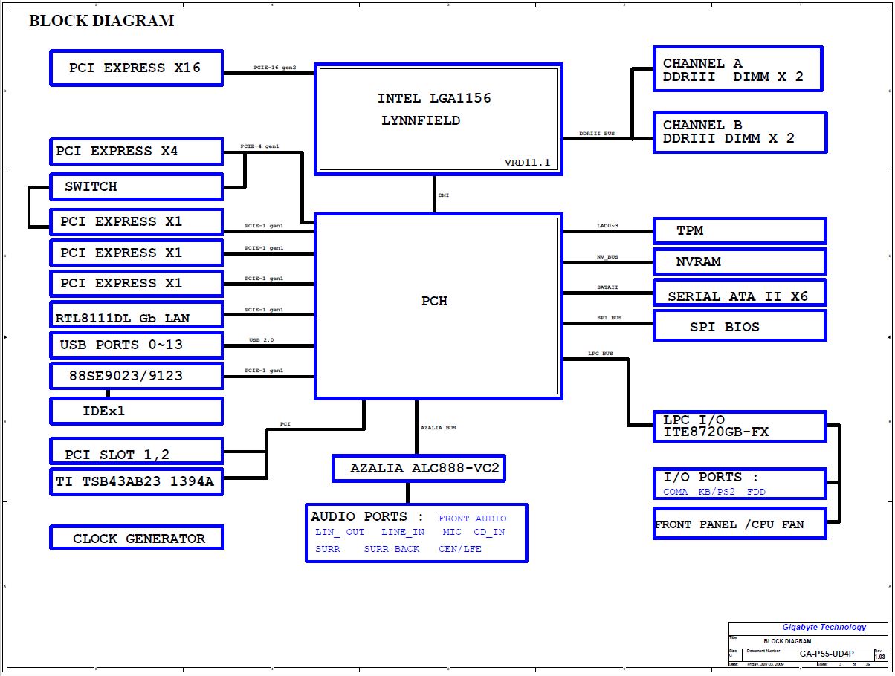Click the SATAII bus label
Screen dimensions: 895x676
(x=607, y=287)
